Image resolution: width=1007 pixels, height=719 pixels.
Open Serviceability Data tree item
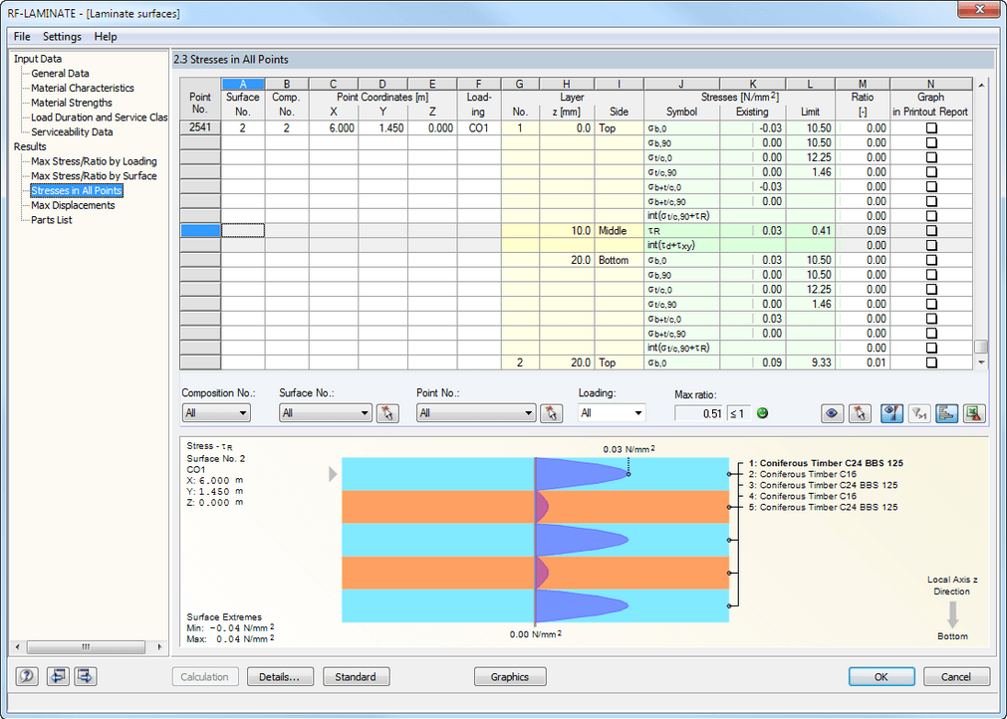[72, 131]
